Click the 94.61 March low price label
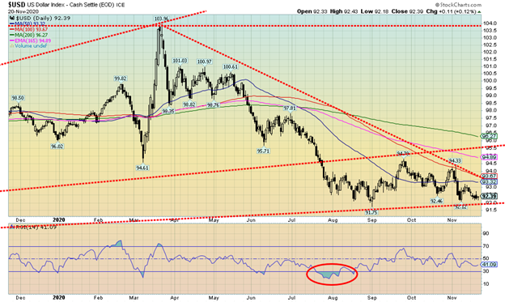505x302 pixels. click(x=142, y=168)
